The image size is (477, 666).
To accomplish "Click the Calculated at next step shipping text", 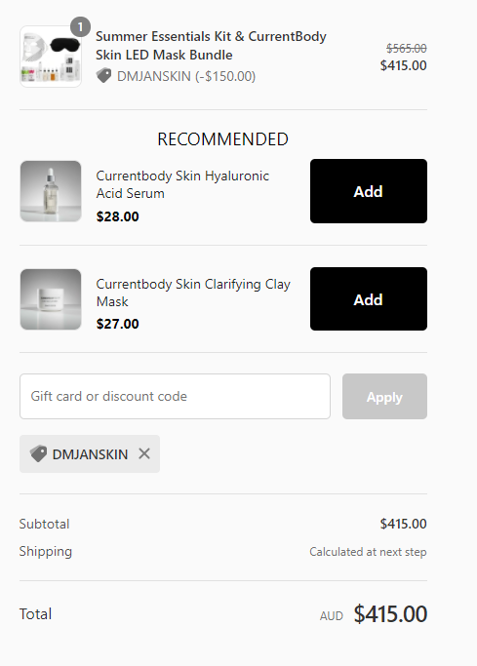I will tap(368, 552).
